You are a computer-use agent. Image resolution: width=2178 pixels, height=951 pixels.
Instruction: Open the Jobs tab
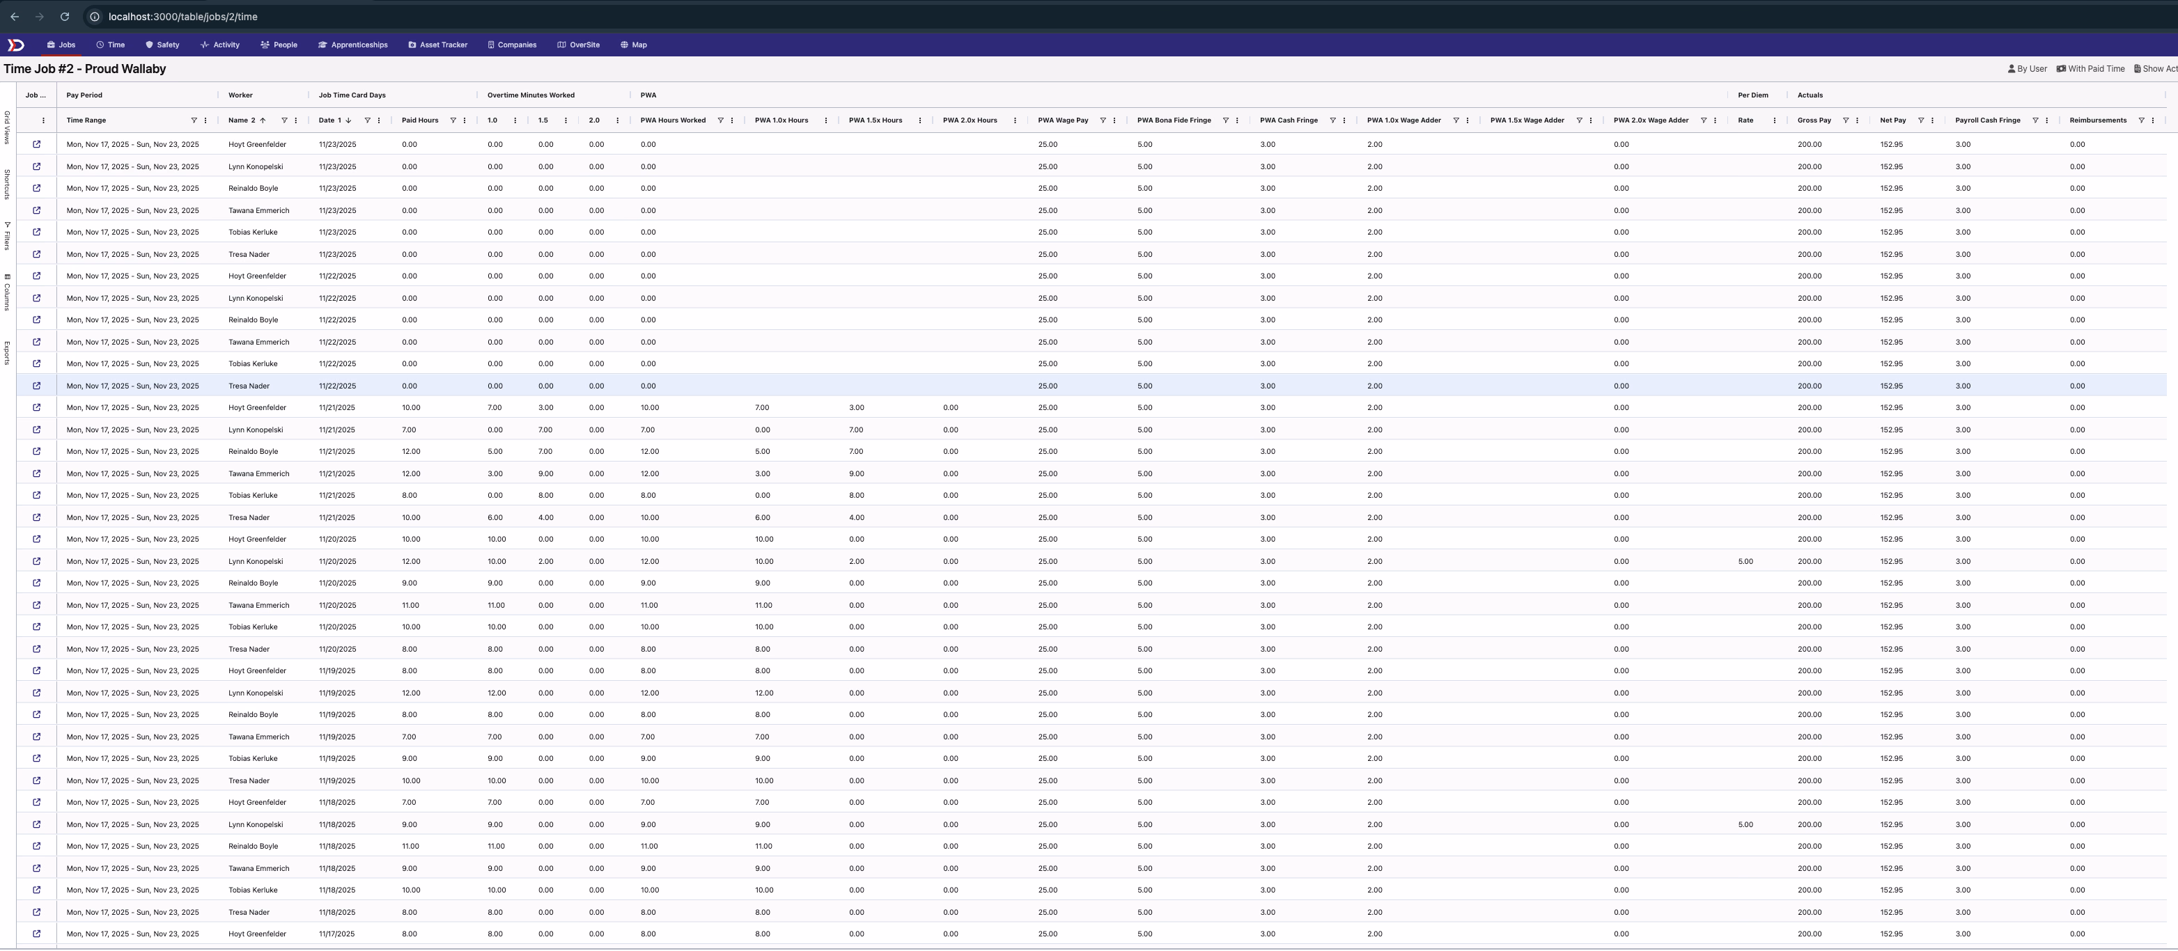(61, 45)
